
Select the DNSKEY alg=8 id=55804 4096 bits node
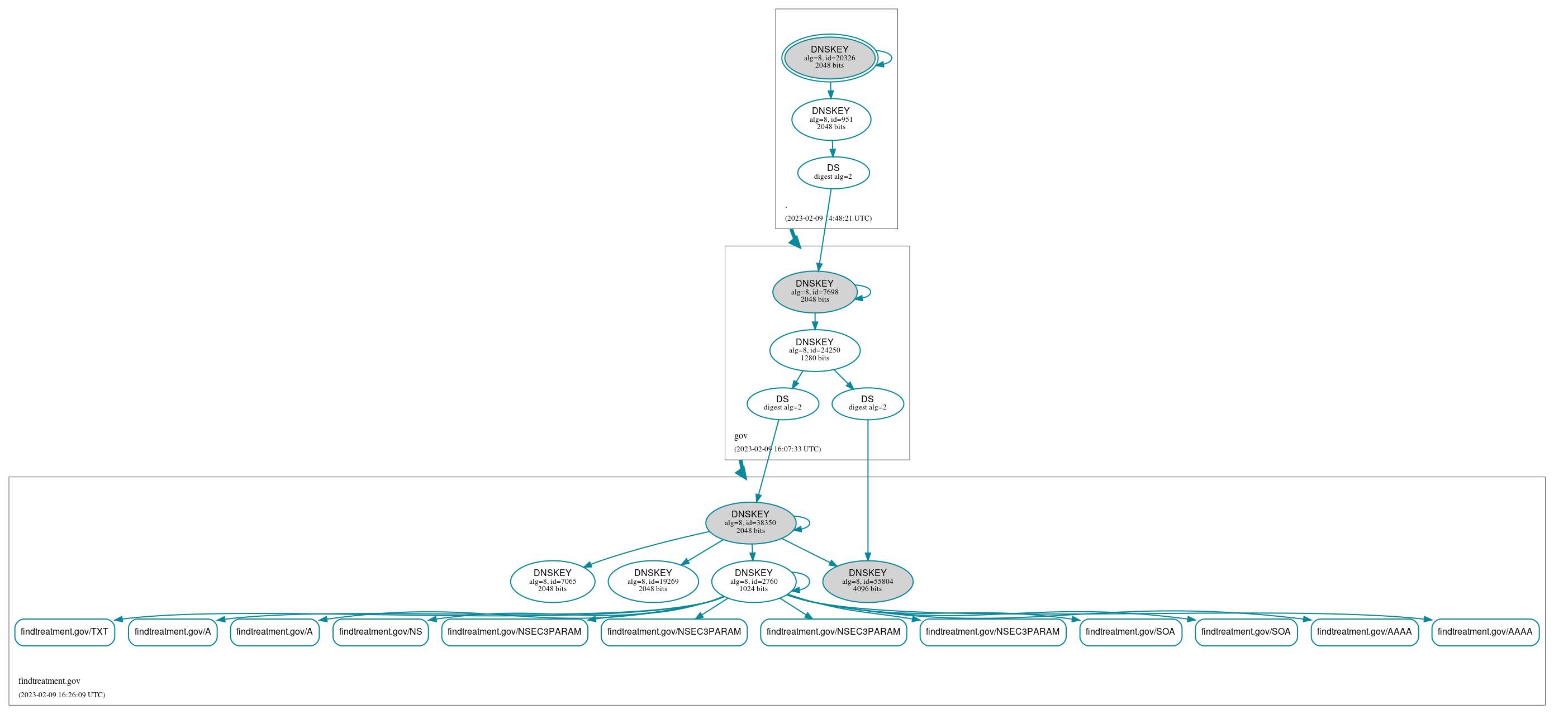pos(869,586)
